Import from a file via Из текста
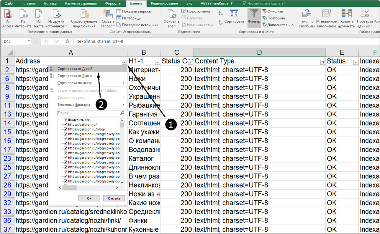This screenshot has height=234, width=380. tap(38, 18)
